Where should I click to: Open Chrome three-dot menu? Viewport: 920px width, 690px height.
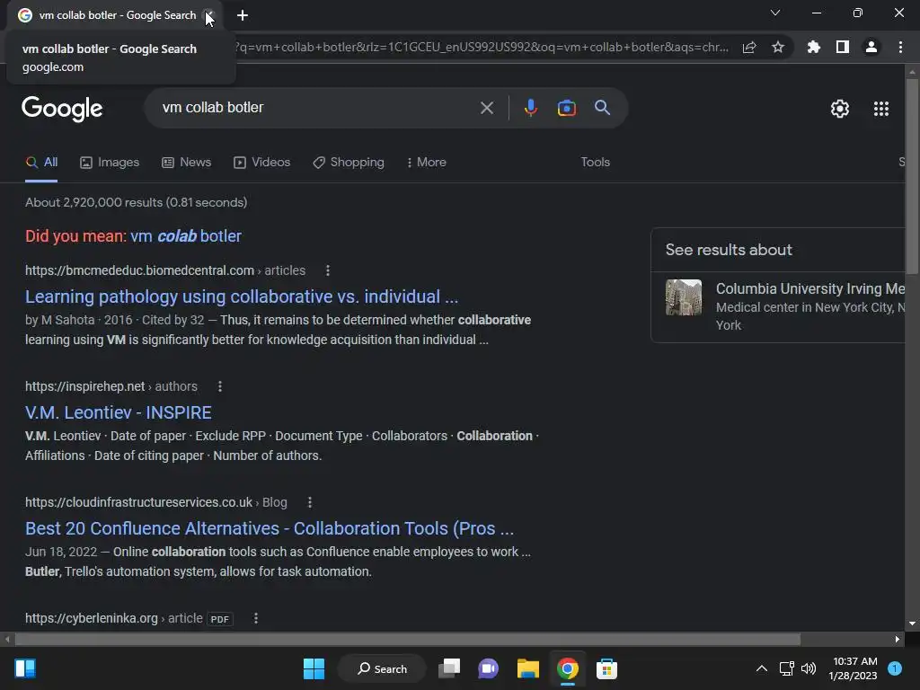[x=900, y=47]
